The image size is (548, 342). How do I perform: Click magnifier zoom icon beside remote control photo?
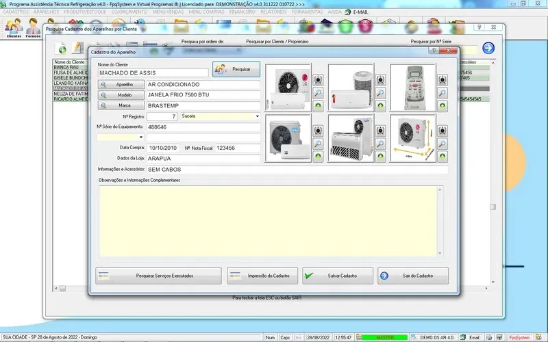(443, 93)
